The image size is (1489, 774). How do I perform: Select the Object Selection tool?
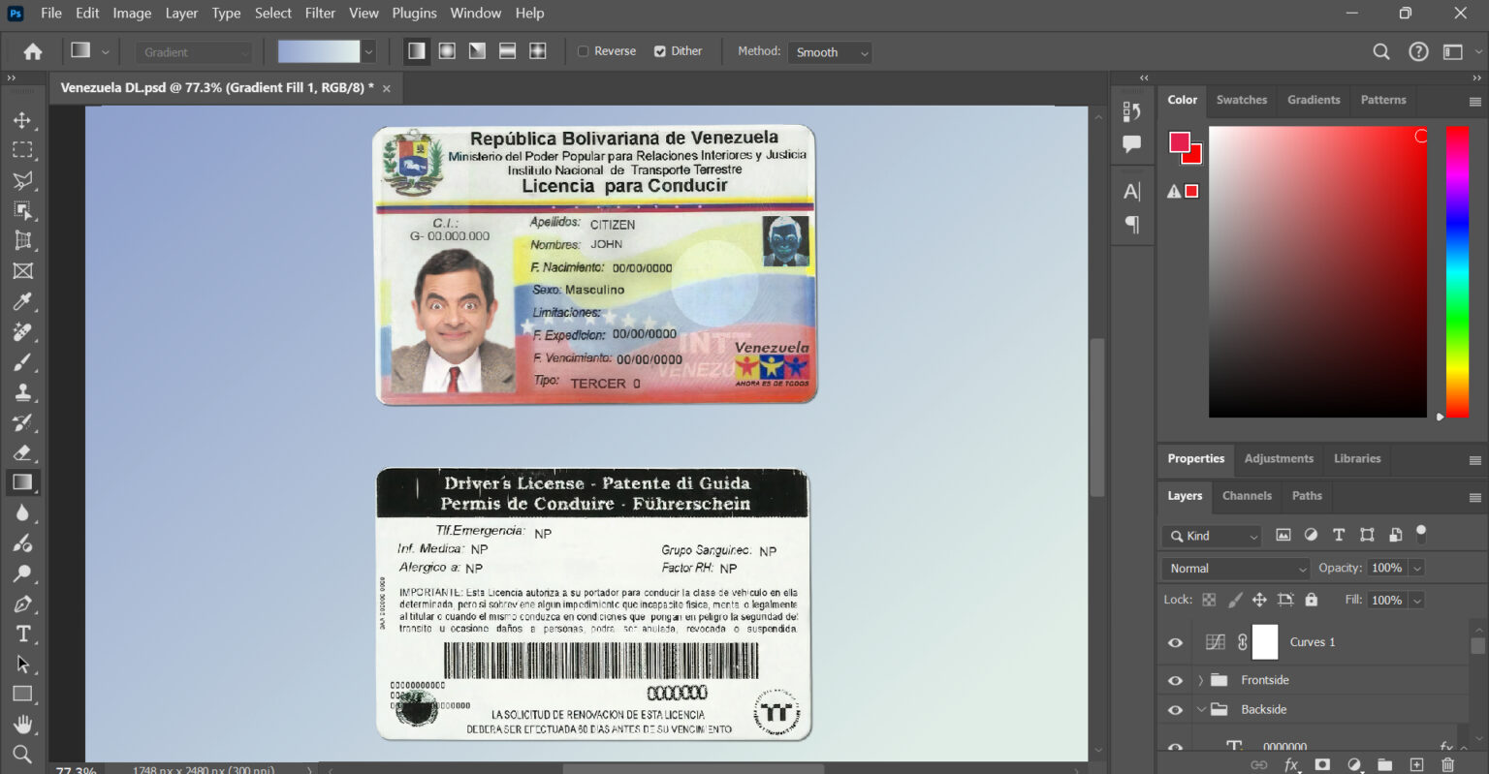22,210
